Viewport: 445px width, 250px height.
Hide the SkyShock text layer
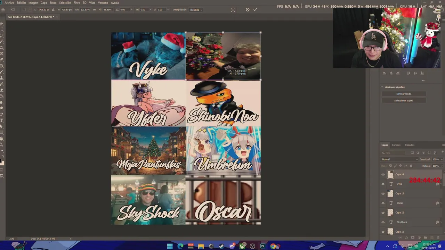click(383, 222)
